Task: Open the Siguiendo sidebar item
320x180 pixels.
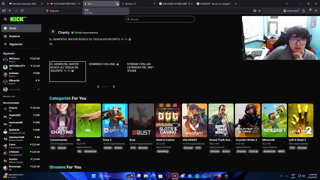Action: tap(21, 44)
